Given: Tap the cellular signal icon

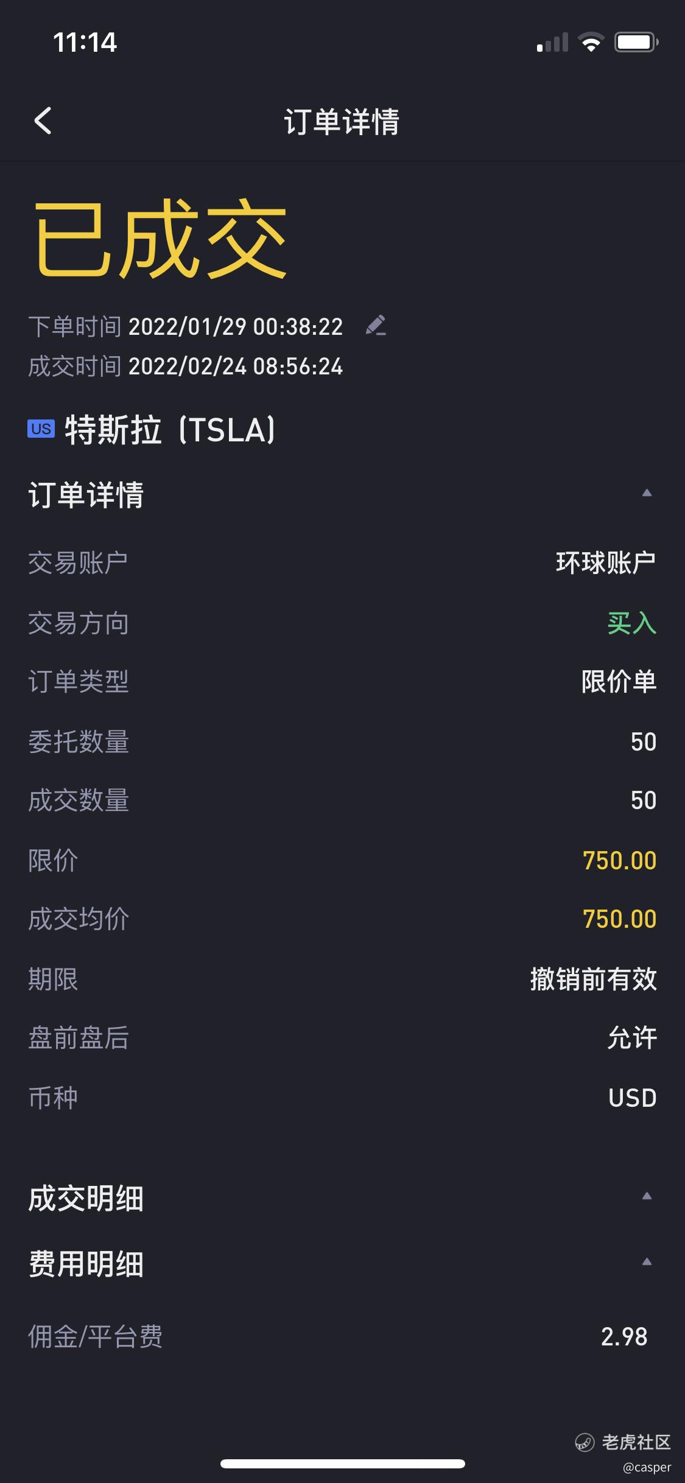Looking at the screenshot, I should (x=552, y=42).
